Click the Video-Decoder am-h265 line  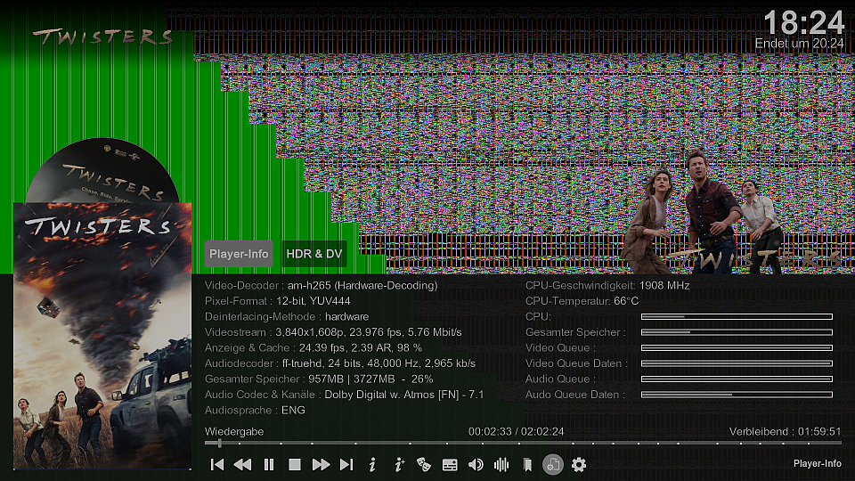click(322, 285)
